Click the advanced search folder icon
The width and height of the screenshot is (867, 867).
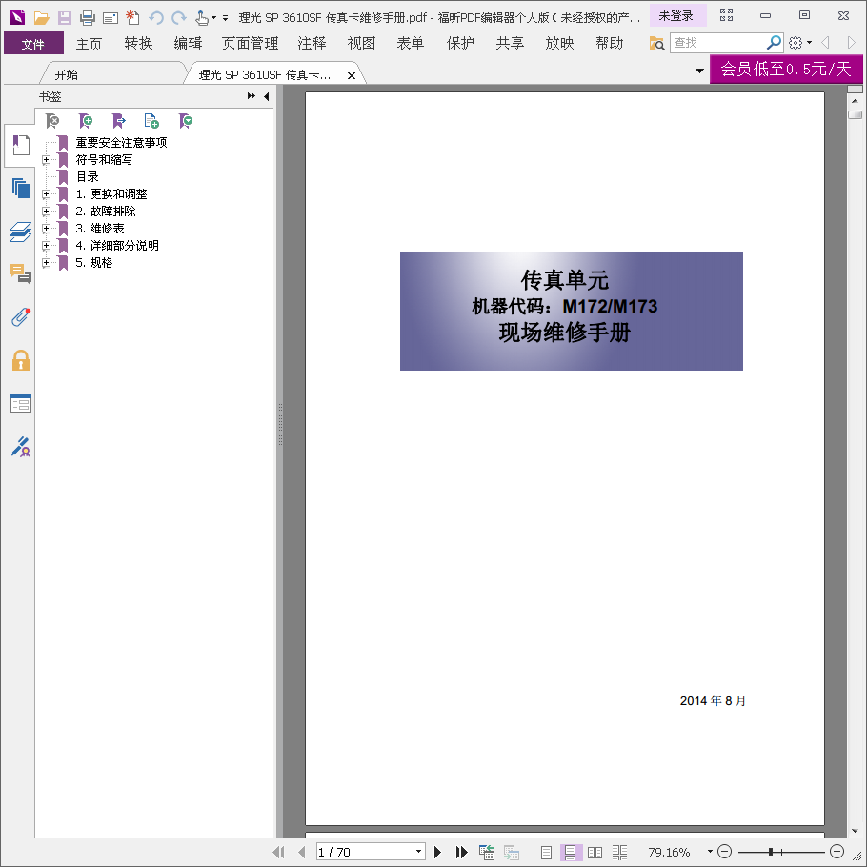[x=656, y=43]
